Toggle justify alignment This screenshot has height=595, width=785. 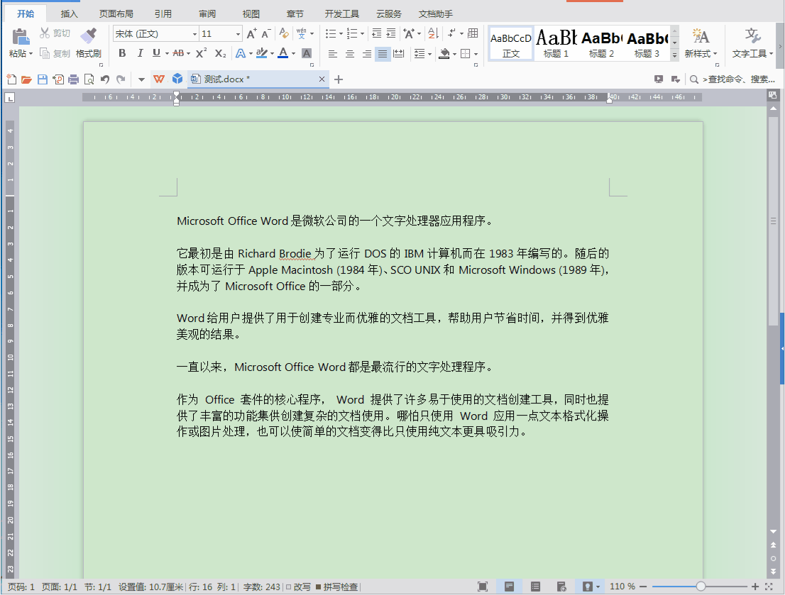click(x=383, y=54)
